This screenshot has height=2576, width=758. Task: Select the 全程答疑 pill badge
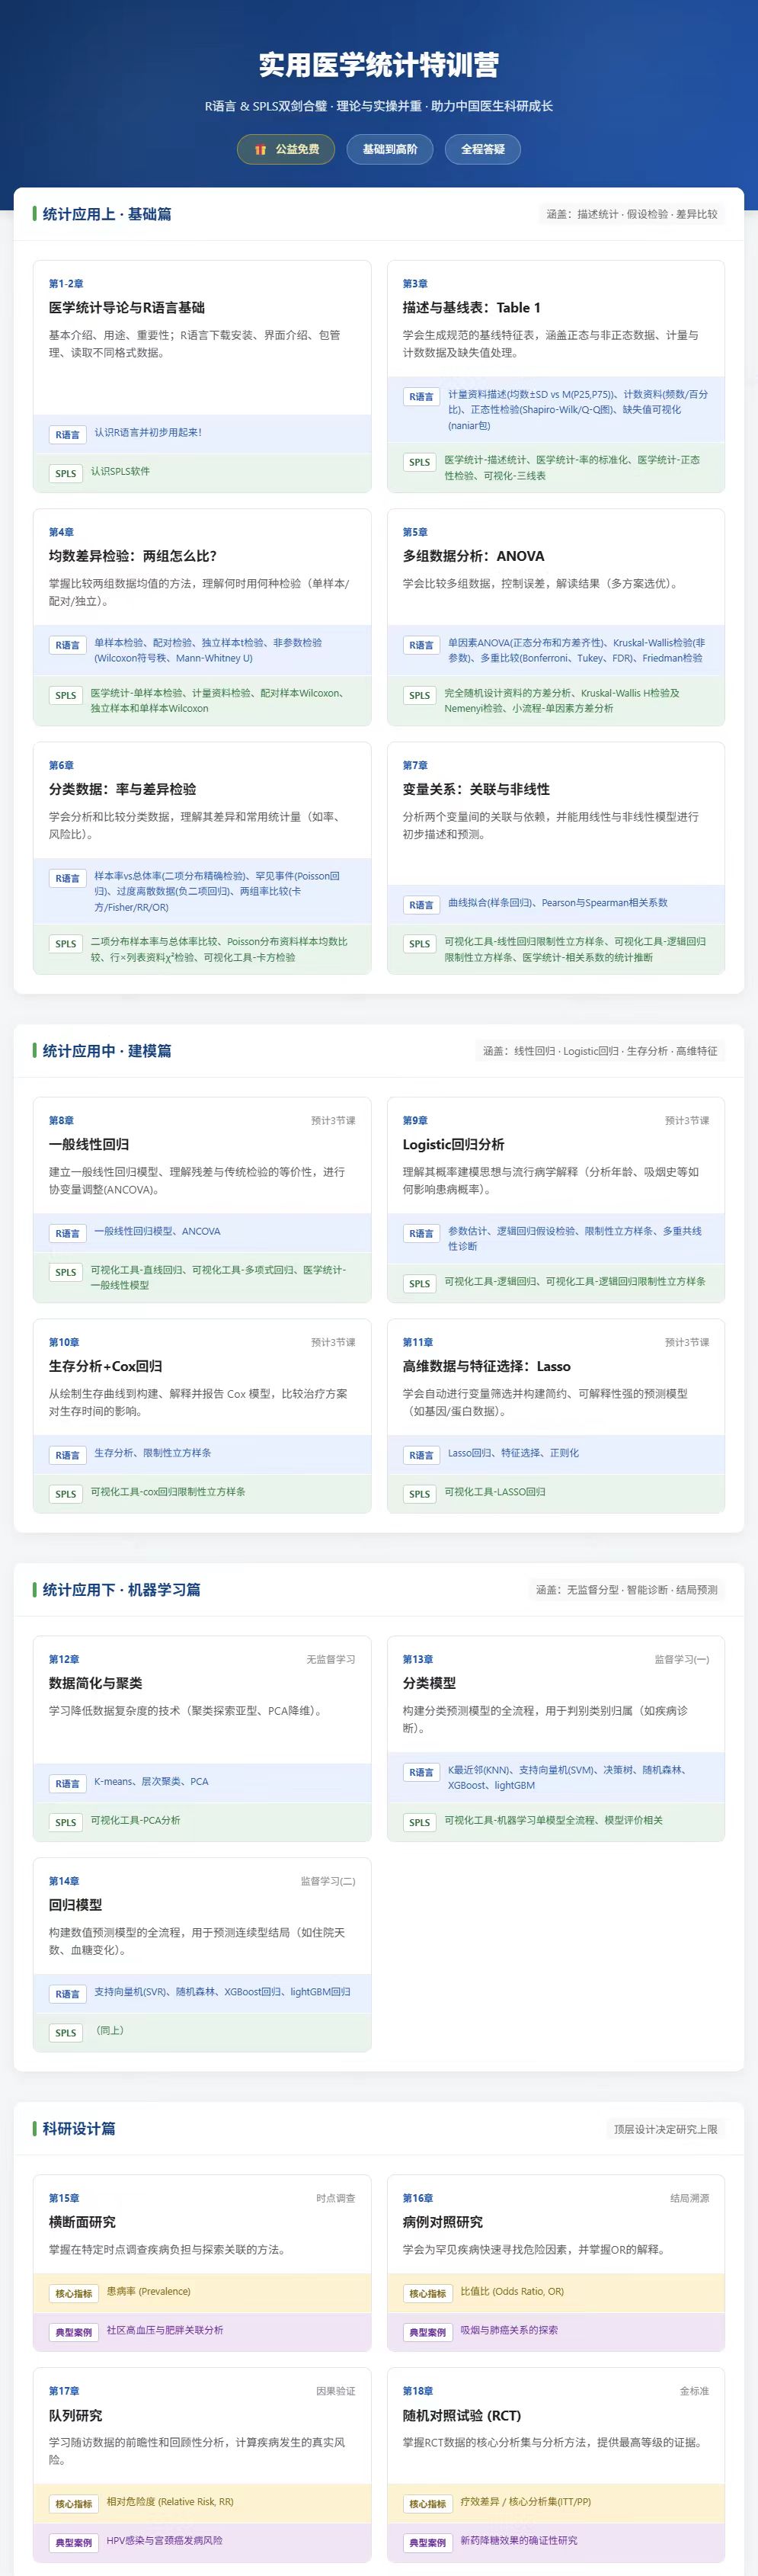tap(483, 149)
